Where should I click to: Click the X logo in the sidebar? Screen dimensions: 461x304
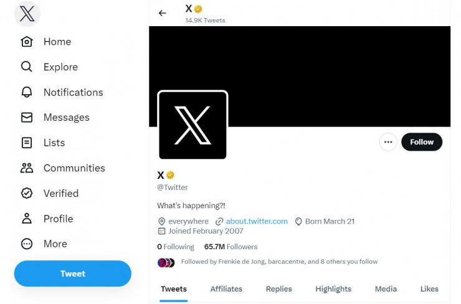27,14
